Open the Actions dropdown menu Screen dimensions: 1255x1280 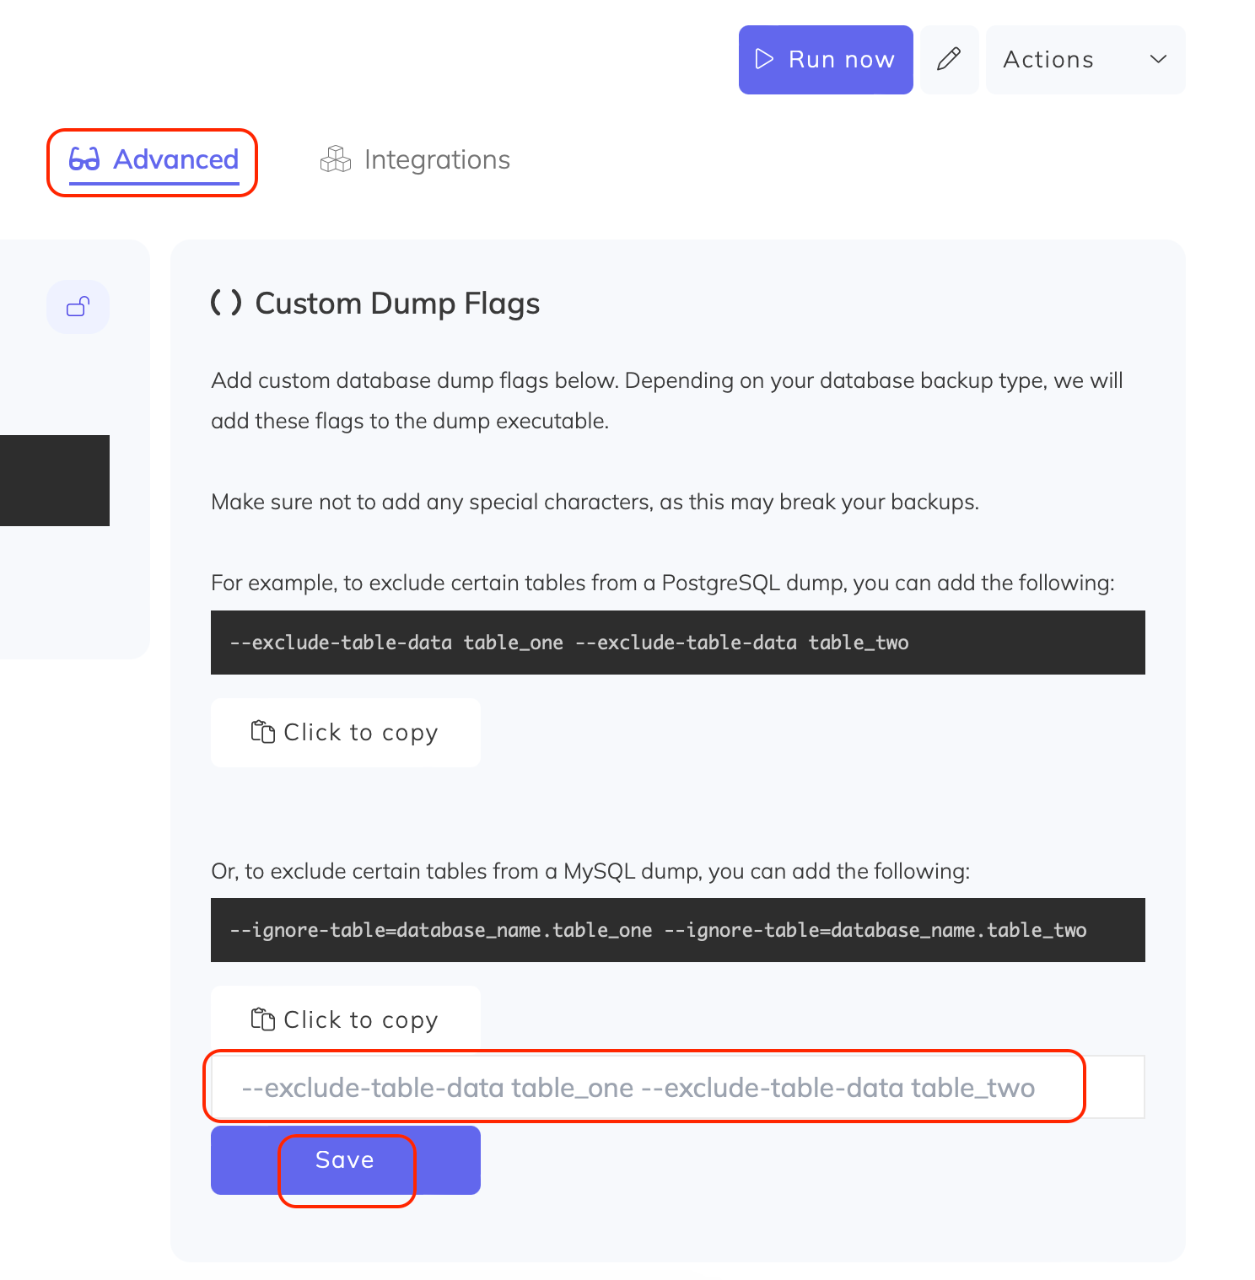(x=1084, y=59)
